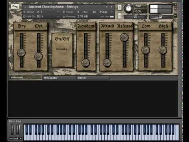This screenshot has width=189, height=142.
Task: Click the Dry slider knob
Action: click(x=21, y=53)
